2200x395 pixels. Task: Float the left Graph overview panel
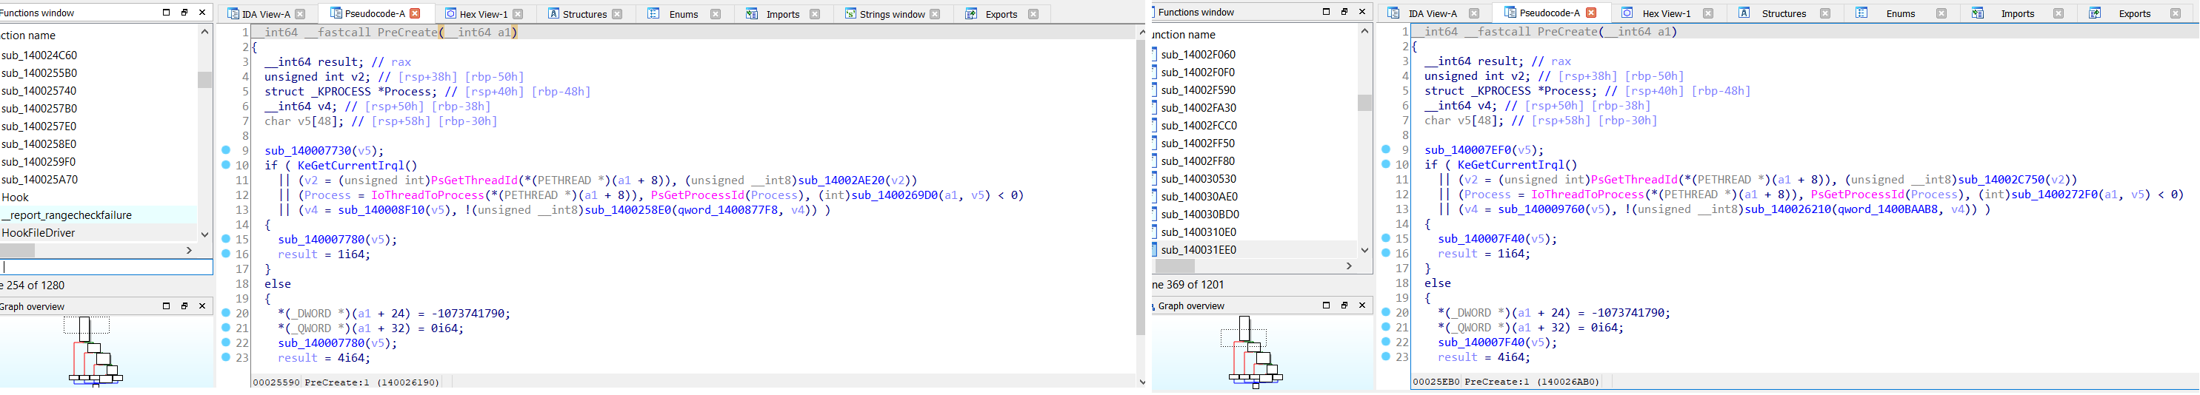[x=184, y=306]
